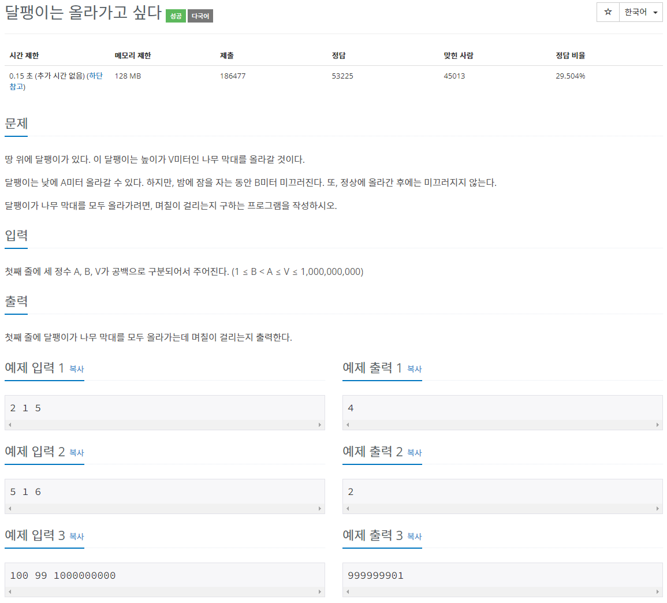Click the horizontal scrollbar of 예제 출력 2
This screenshot has height=603, width=667.
(x=502, y=508)
